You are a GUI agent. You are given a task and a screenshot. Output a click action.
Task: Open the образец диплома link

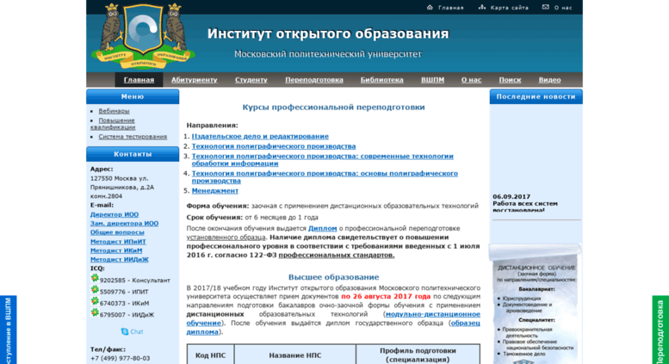coord(333,327)
